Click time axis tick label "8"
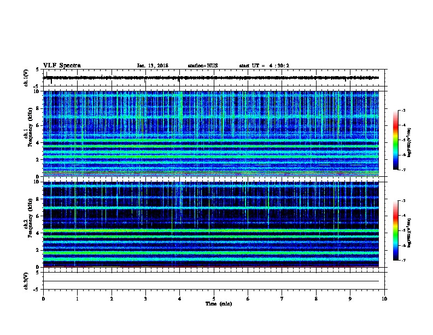 (316, 298)
